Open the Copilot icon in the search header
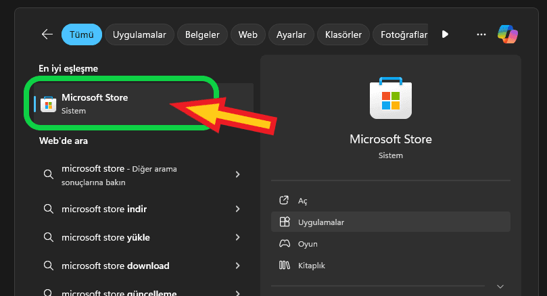 tap(508, 34)
